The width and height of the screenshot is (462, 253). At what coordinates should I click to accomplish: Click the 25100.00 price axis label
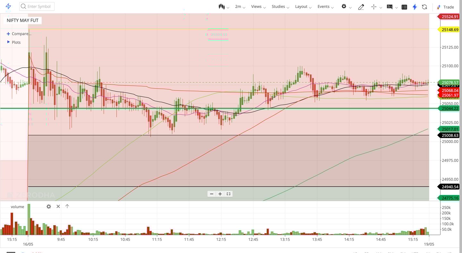pos(450,66)
